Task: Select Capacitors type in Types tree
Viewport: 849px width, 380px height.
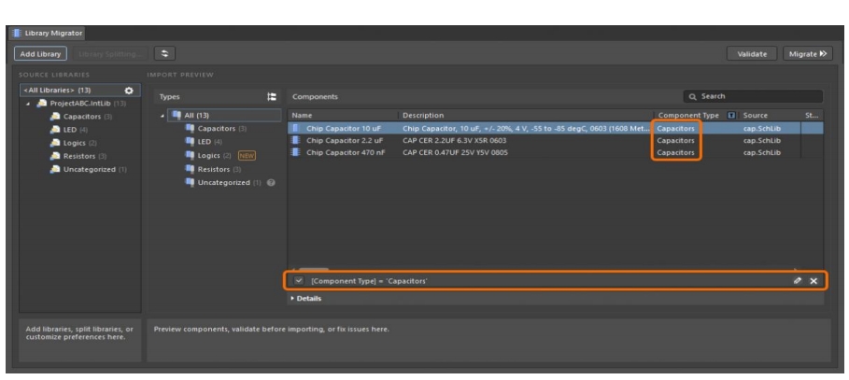Action: (x=216, y=129)
